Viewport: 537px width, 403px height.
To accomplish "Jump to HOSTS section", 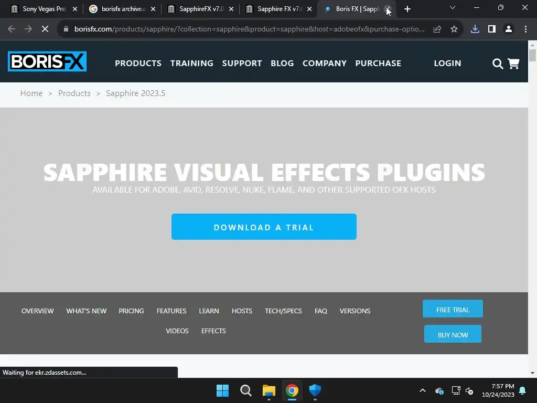I will [x=242, y=311].
